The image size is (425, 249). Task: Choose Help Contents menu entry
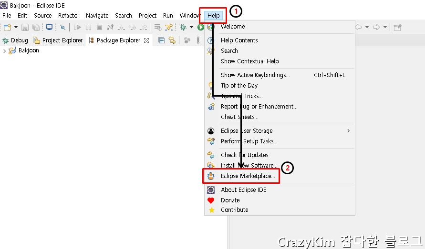(x=280, y=40)
